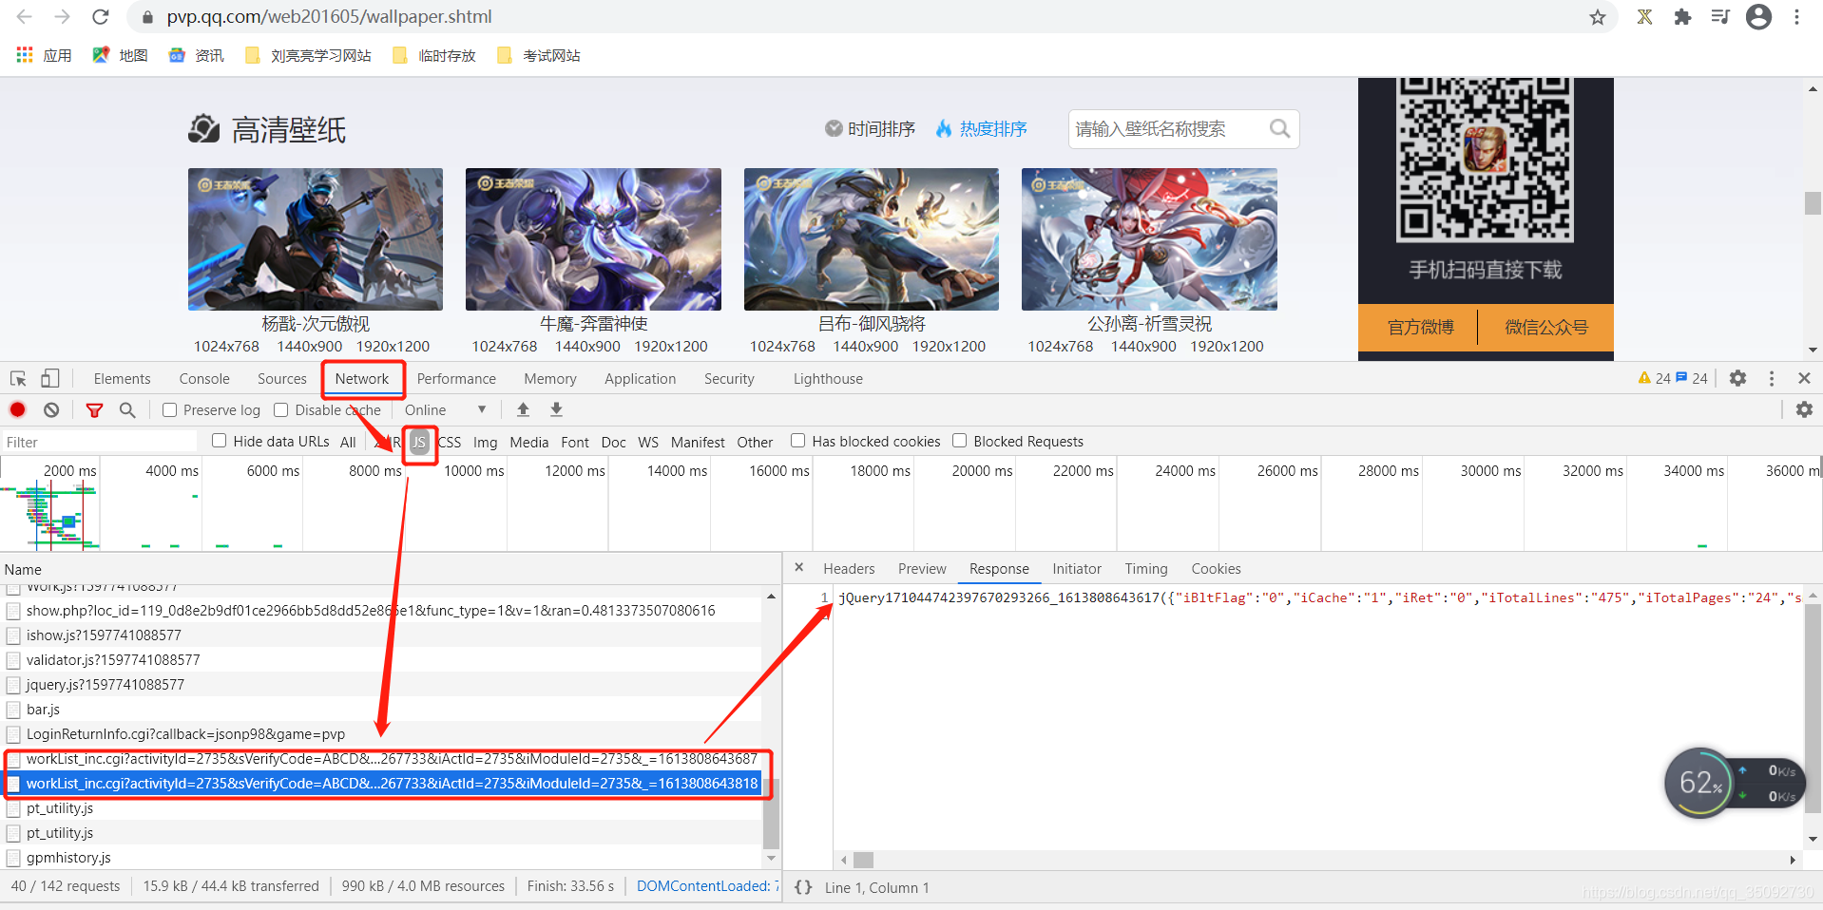
Task: Open the DevTools customize three-dot menu
Action: (x=1772, y=378)
